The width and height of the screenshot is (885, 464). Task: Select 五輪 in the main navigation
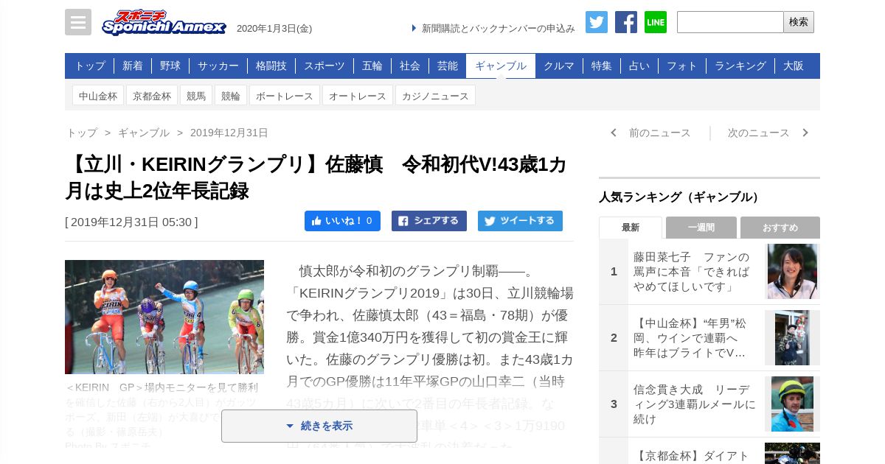372,66
